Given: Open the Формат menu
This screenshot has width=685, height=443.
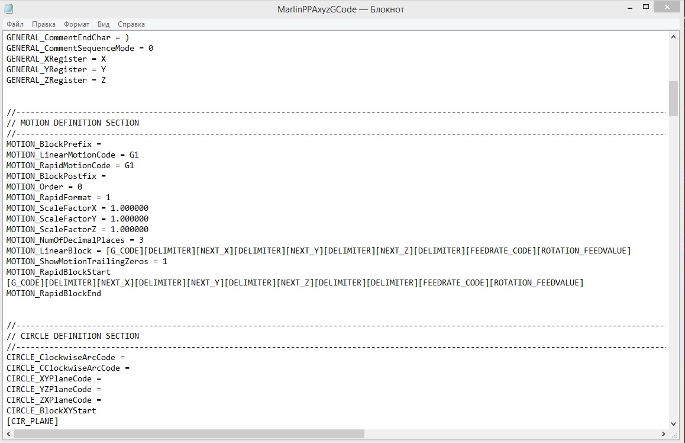Looking at the screenshot, I should [76, 24].
